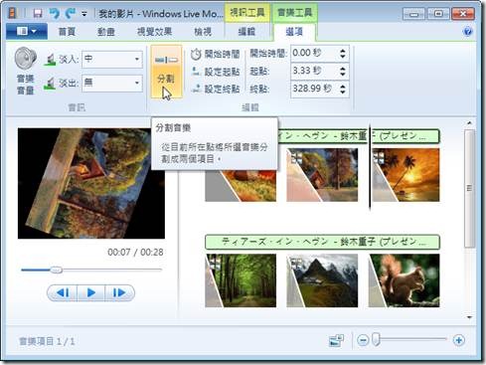This screenshot has height=365, width=486.
Task: Click the 音樂工具 Music Tools header
Action: coord(294,13)
